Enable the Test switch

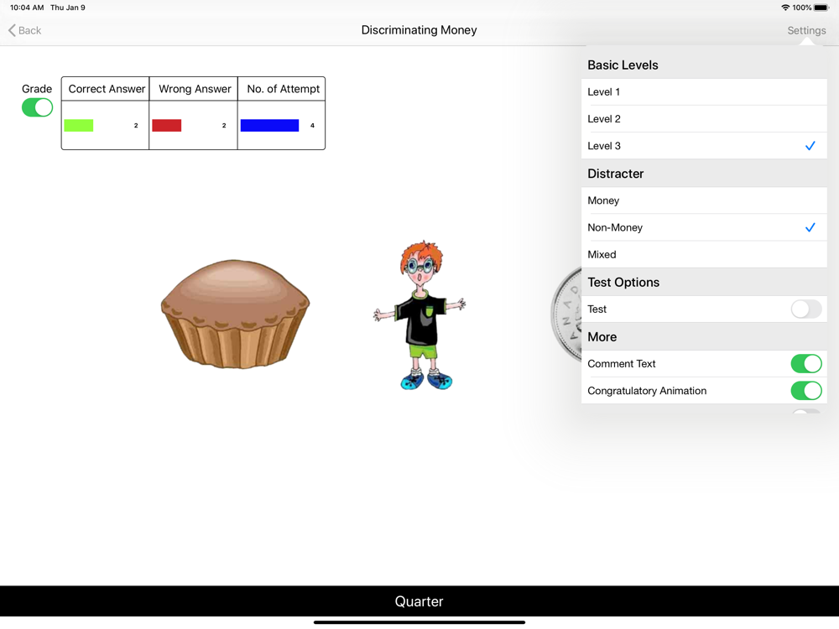coord(805,309)
